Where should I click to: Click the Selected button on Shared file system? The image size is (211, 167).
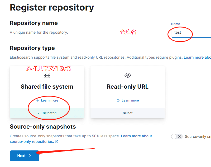click(x=49, y=113)
